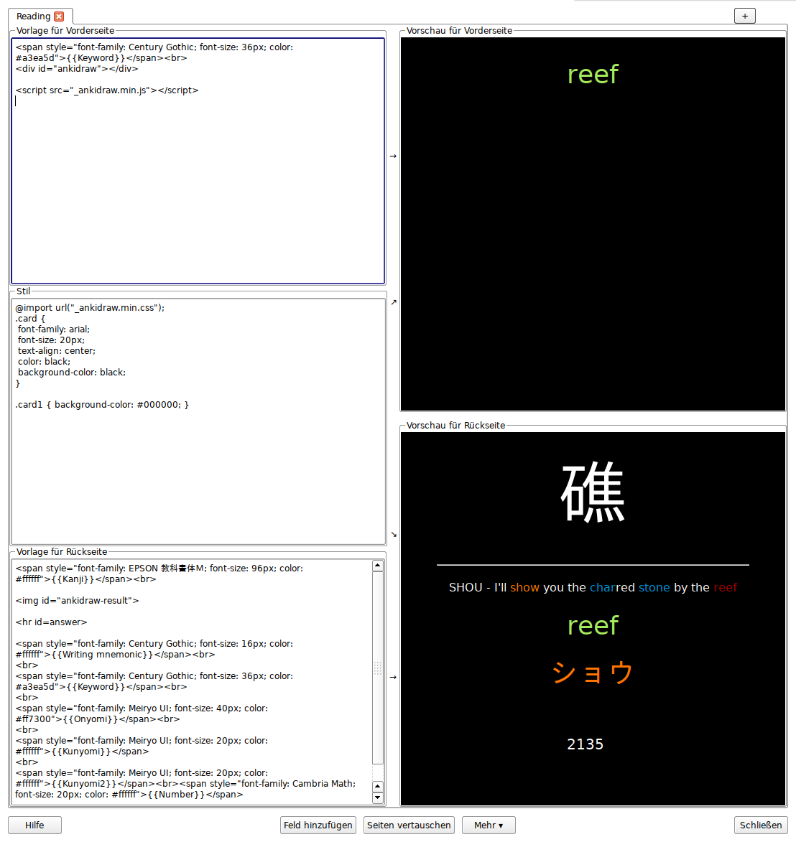Click inside the back template editor
The height and width of the screenshot is (842, 796).
click(191, 682)
